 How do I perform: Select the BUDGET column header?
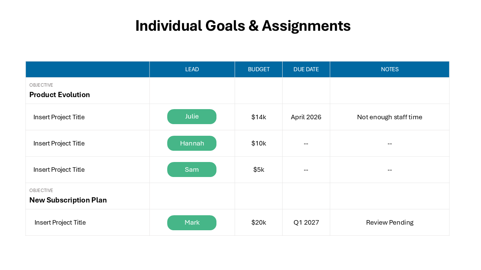point(259,69)
